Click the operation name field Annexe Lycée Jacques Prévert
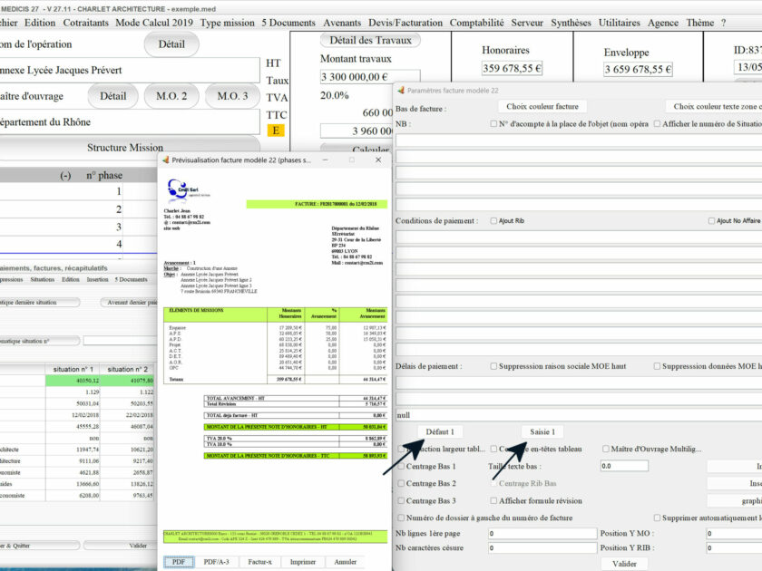Screen dimensions: 762x571 129,70
